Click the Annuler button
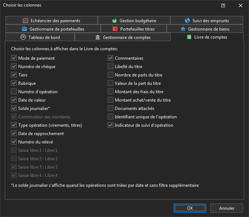The width and height of the screenshot is (249, 217). (x=227, y=208)
